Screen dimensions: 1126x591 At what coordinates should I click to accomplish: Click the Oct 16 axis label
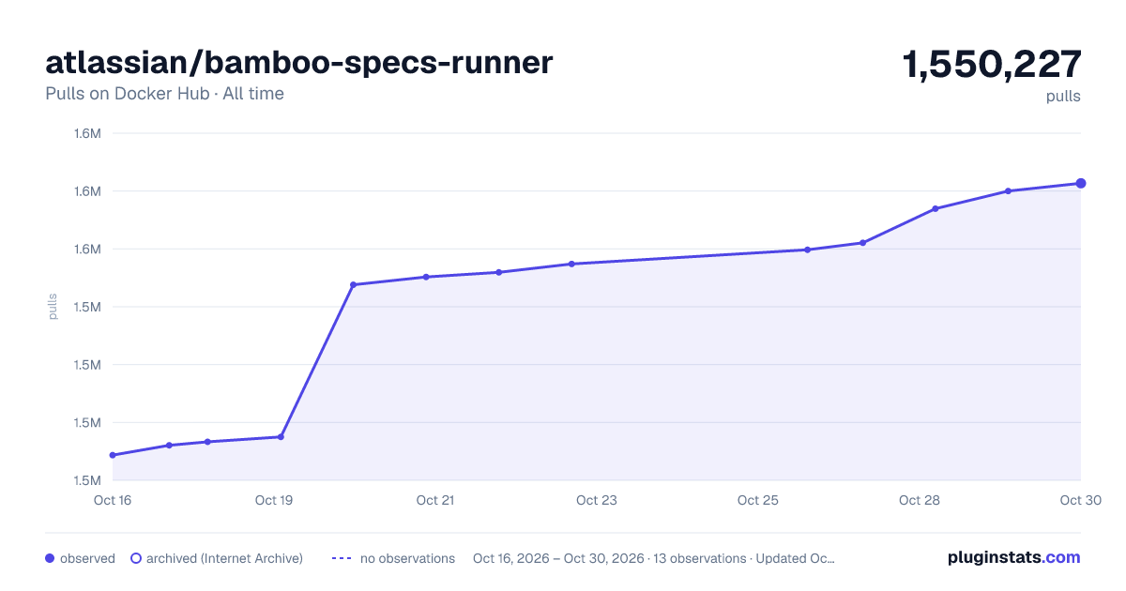click(113, 500)
